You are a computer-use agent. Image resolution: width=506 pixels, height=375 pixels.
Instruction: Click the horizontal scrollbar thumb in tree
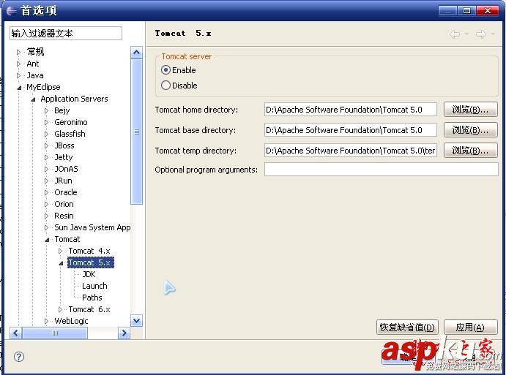(55, 333)
